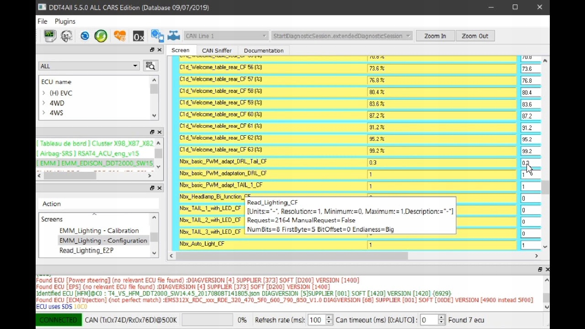Click the ECU scan search icon

[150, 66]
